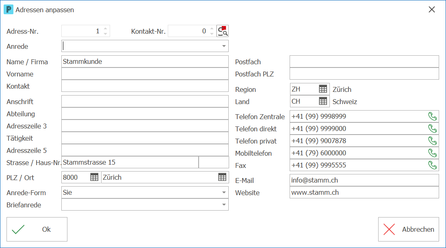This screenshot has height=248, width=446.
Task: Expand the Anrede-Form dropdown
Action: 224,192
